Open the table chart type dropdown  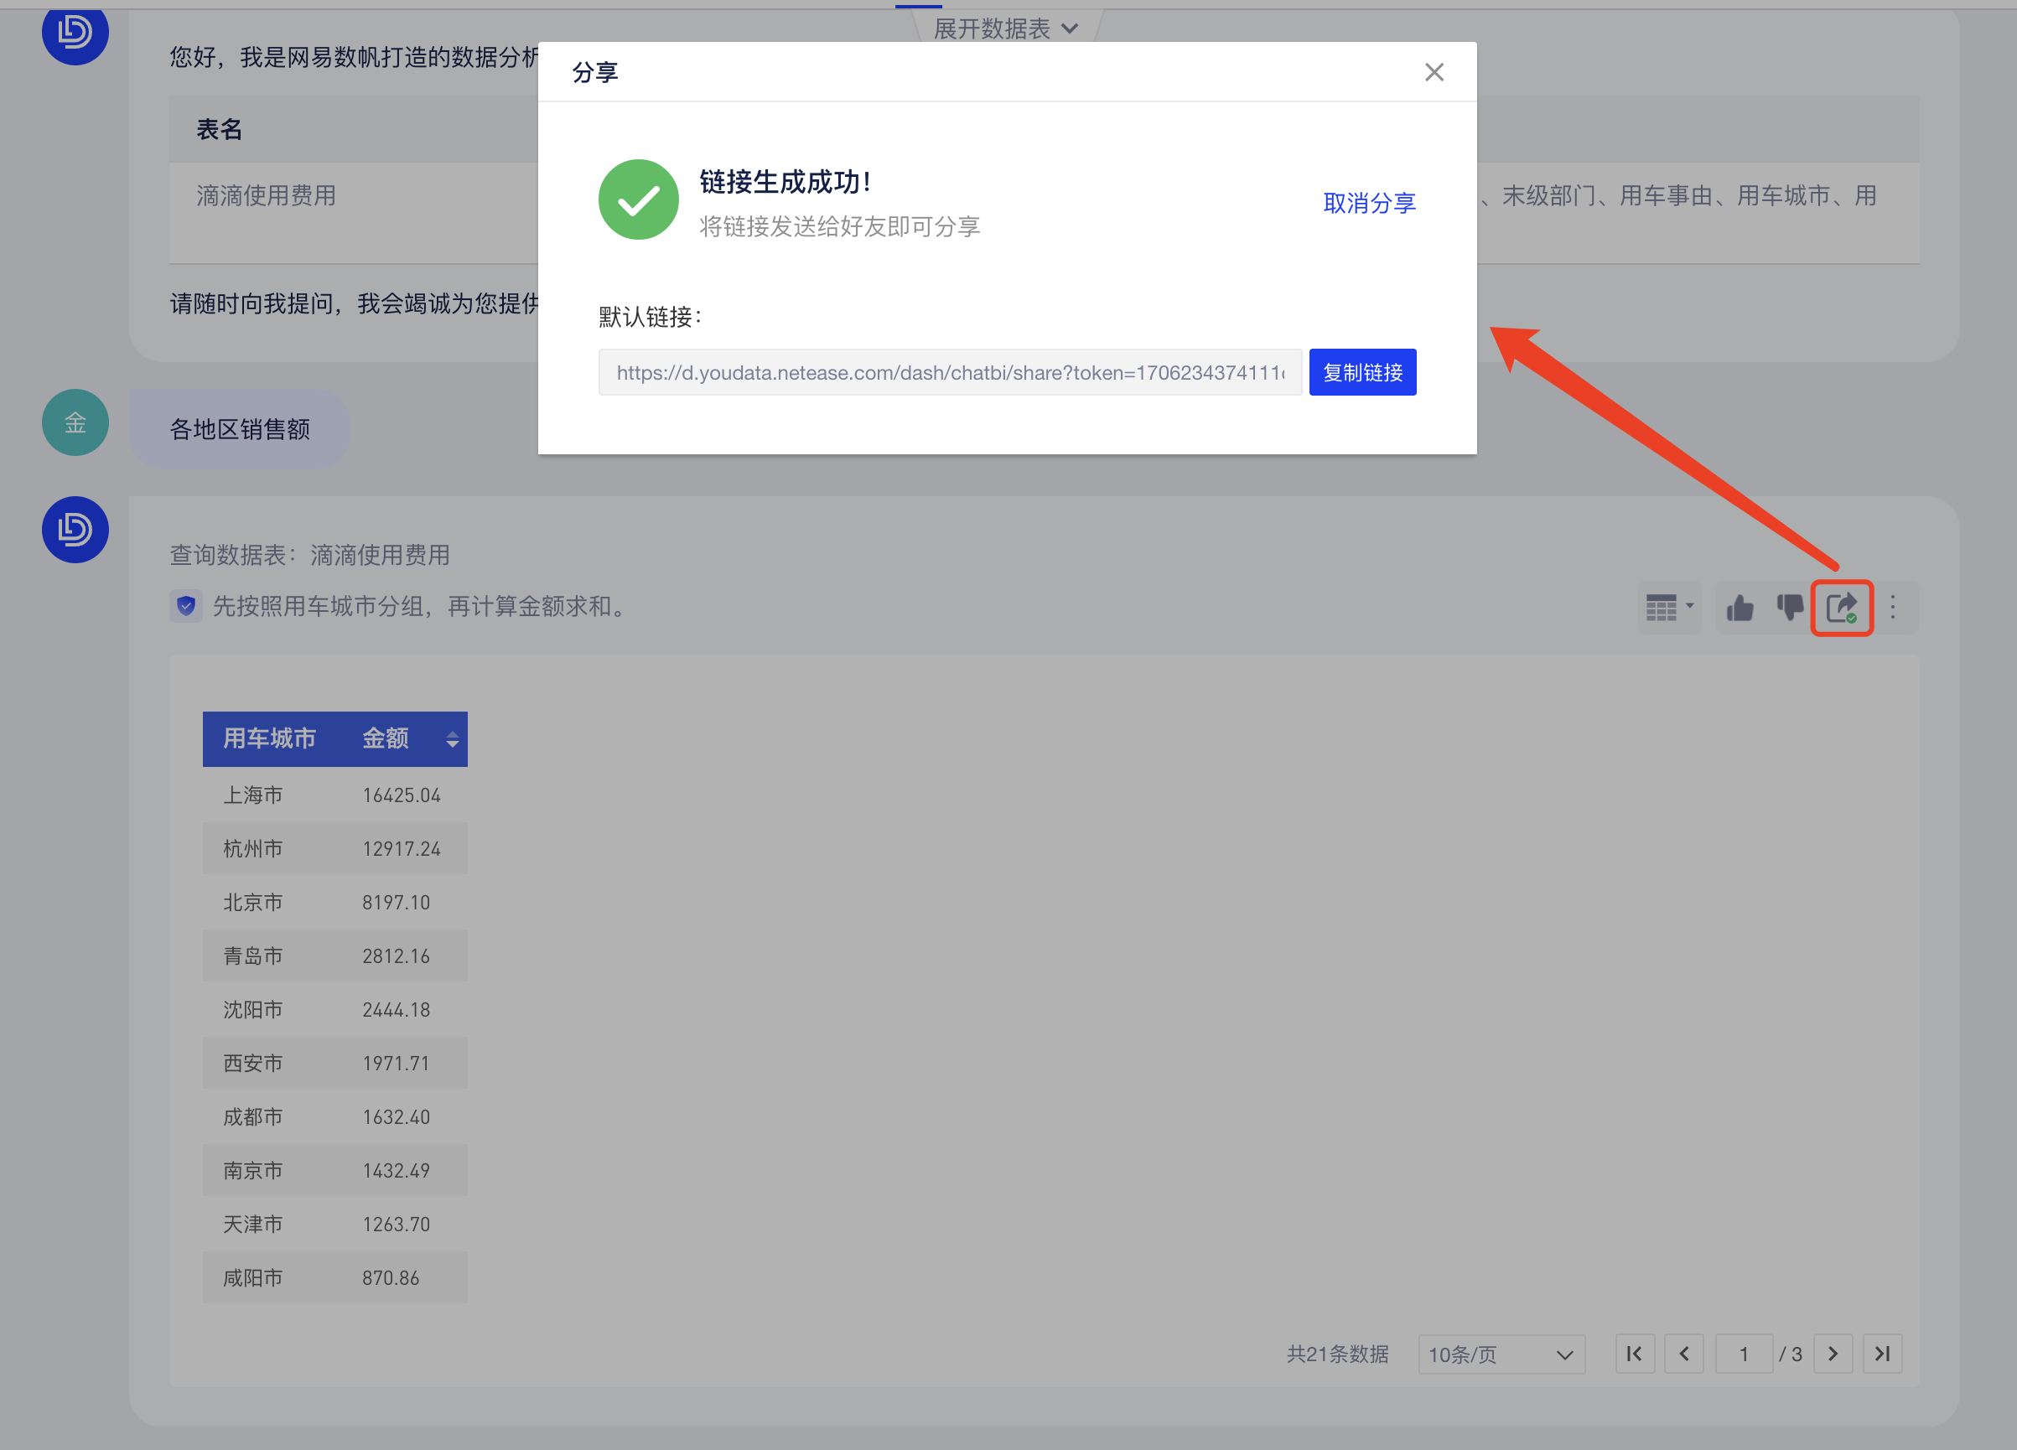[x=1669, y=608]
